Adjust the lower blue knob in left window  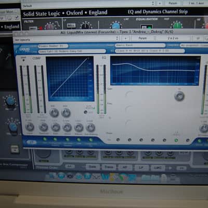coord(13,126)
